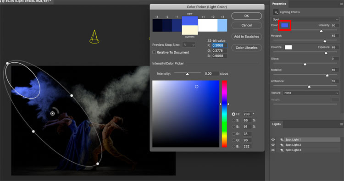This screenshot has width=344, height=181.
Task: Click the Intensity stops field showing 0.00
Action: coord(211,74)
